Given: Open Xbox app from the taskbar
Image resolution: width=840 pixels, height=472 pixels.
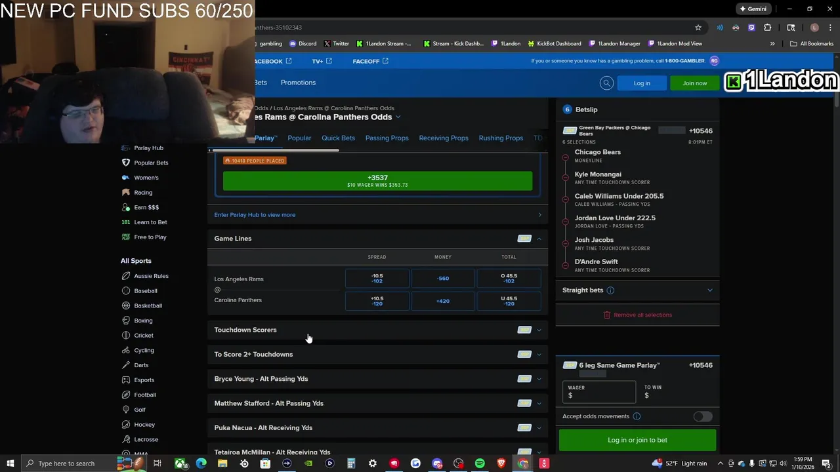Looking at the screenshot, I should (180, 463).
